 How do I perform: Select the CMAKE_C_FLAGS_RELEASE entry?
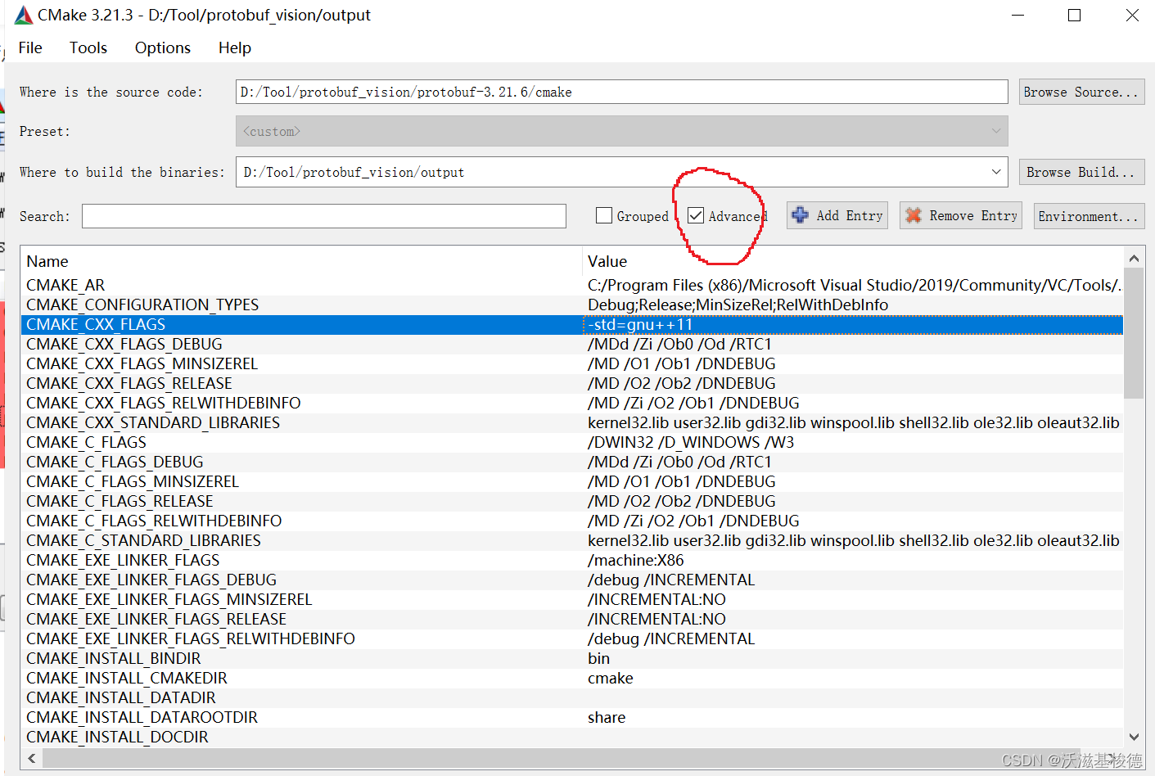[x=120, y=501]
